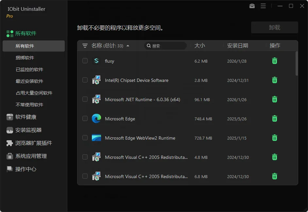The image size is (308, 212).
Task: Click the fluxy app icon
Action: coord(96,61)
